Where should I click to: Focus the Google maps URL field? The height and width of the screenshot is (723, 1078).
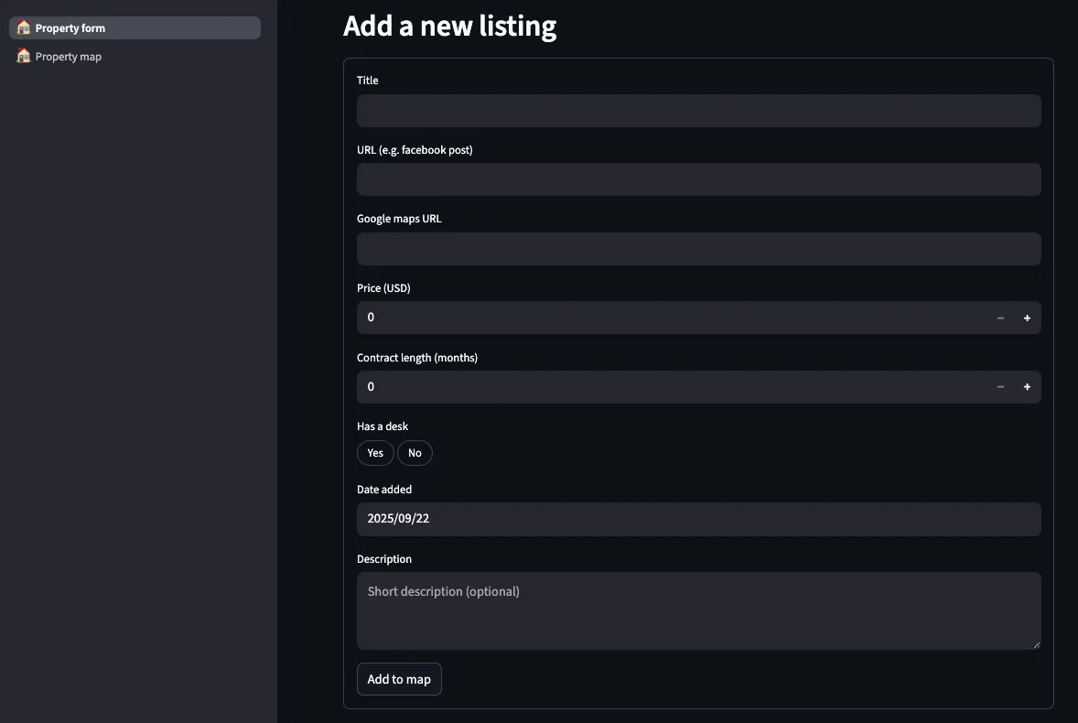click(x=698, y=248)
